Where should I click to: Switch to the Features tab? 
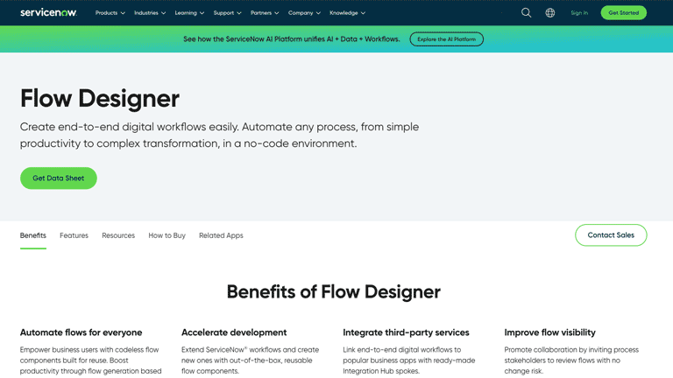pos(74,235)
